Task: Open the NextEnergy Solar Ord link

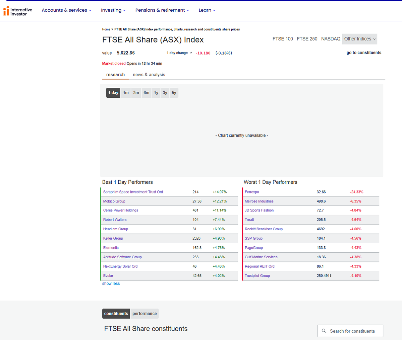Action: [x=120, y=266]
